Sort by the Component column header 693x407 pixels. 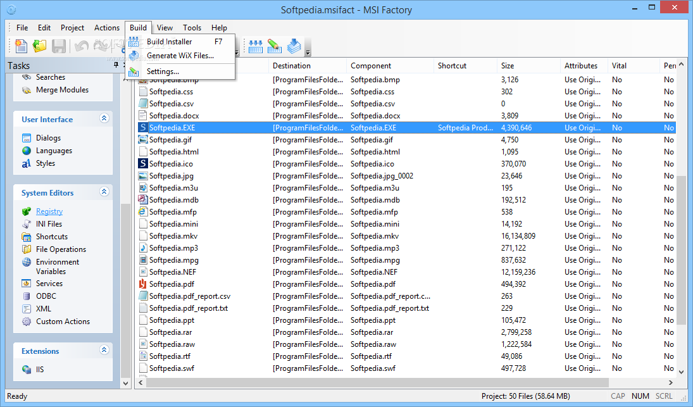point(390,65)
